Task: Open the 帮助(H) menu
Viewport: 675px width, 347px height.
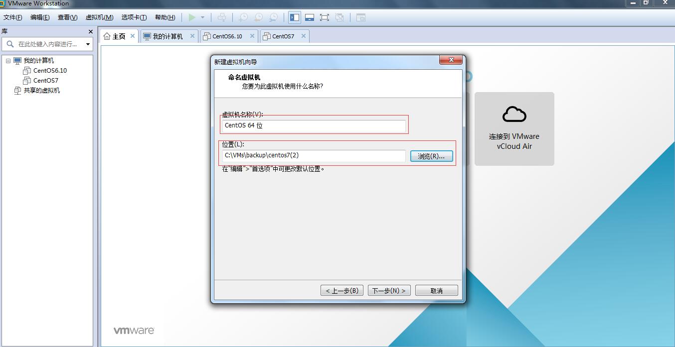Action: (x=165, y=17)
